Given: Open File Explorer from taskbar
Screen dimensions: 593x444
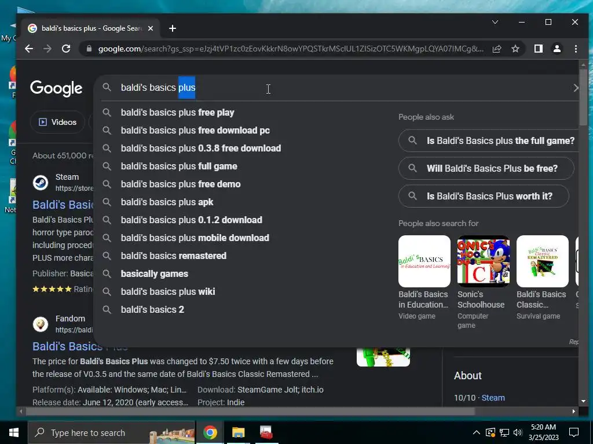Looking at the screenshot, I should coord(238,432).
